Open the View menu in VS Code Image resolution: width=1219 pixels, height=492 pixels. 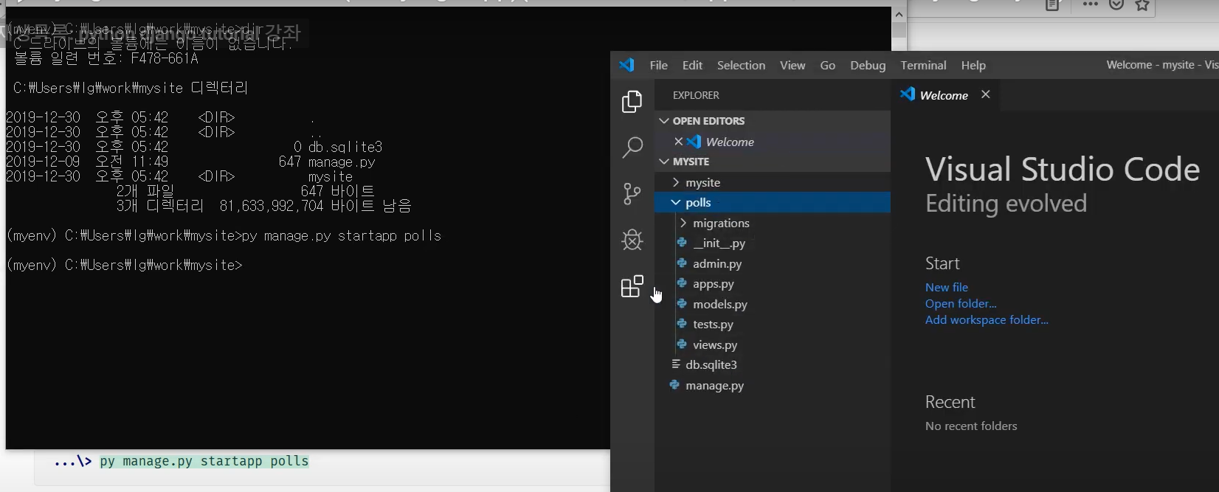(x=792, y=65)
